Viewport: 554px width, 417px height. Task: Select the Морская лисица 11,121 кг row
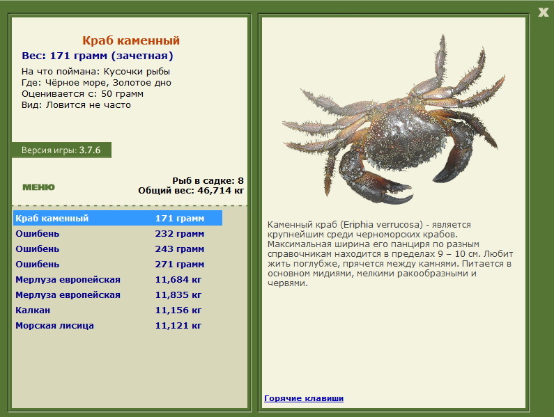(118, 326)
